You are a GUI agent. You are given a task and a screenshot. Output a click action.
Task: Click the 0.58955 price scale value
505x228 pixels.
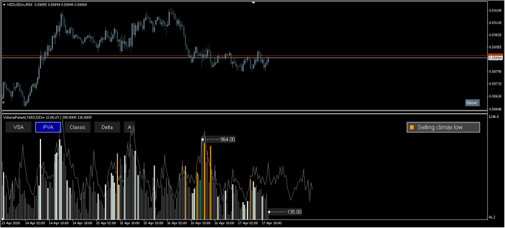pos(496,47)
